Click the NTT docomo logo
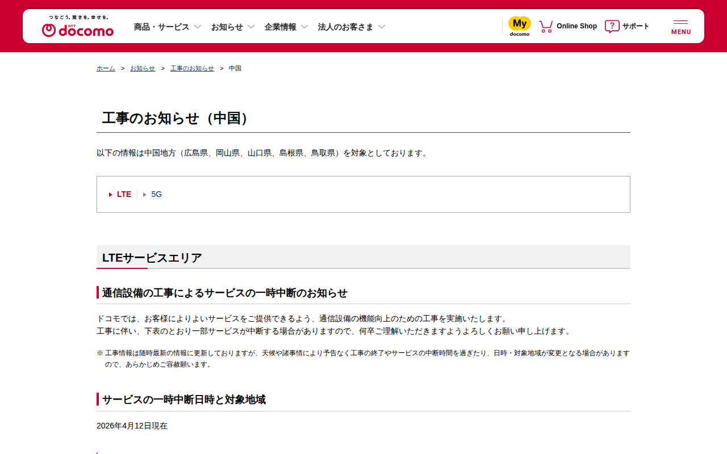Viewport: 727px width, 454px height. 78,30
